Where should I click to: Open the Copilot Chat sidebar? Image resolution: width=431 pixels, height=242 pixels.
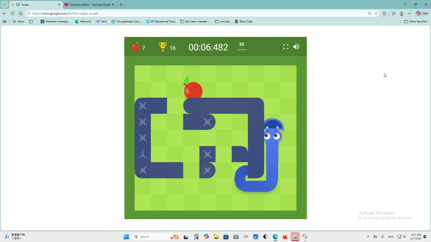click(x=422, y=13)
